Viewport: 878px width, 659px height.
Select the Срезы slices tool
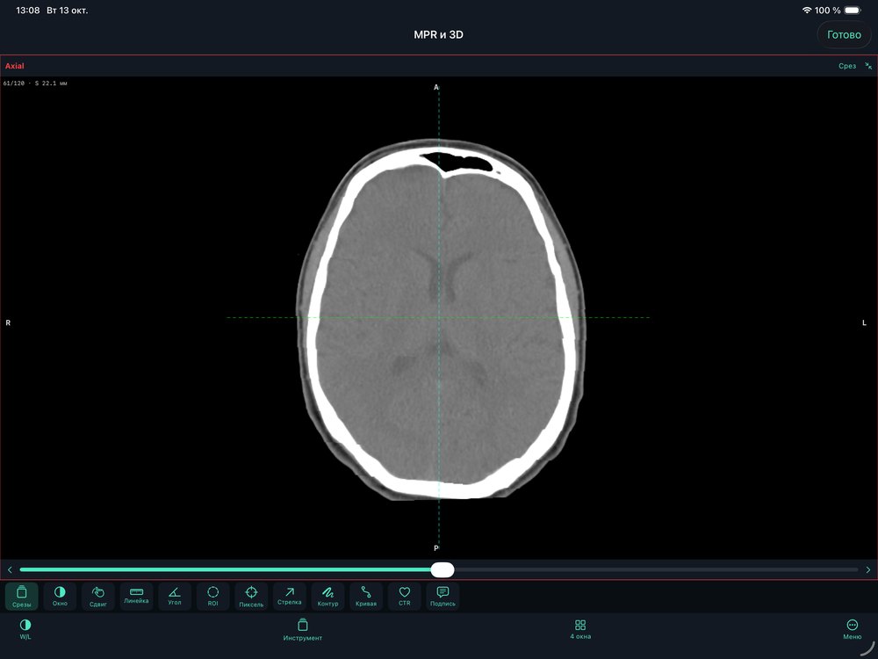click(22, 597)
